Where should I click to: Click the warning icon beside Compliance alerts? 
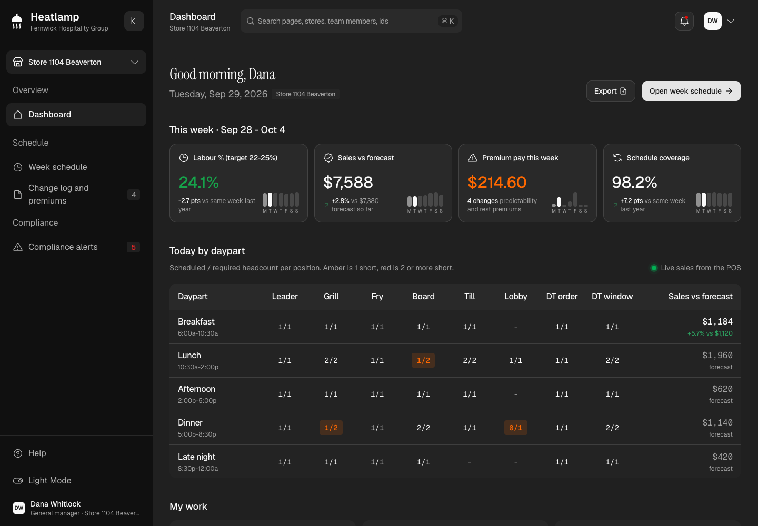[x=18, y=247]
